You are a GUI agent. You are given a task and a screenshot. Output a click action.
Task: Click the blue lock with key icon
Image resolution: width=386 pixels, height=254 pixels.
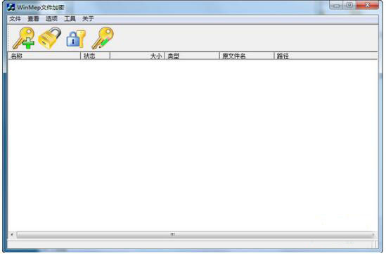(x=76, y=39)
